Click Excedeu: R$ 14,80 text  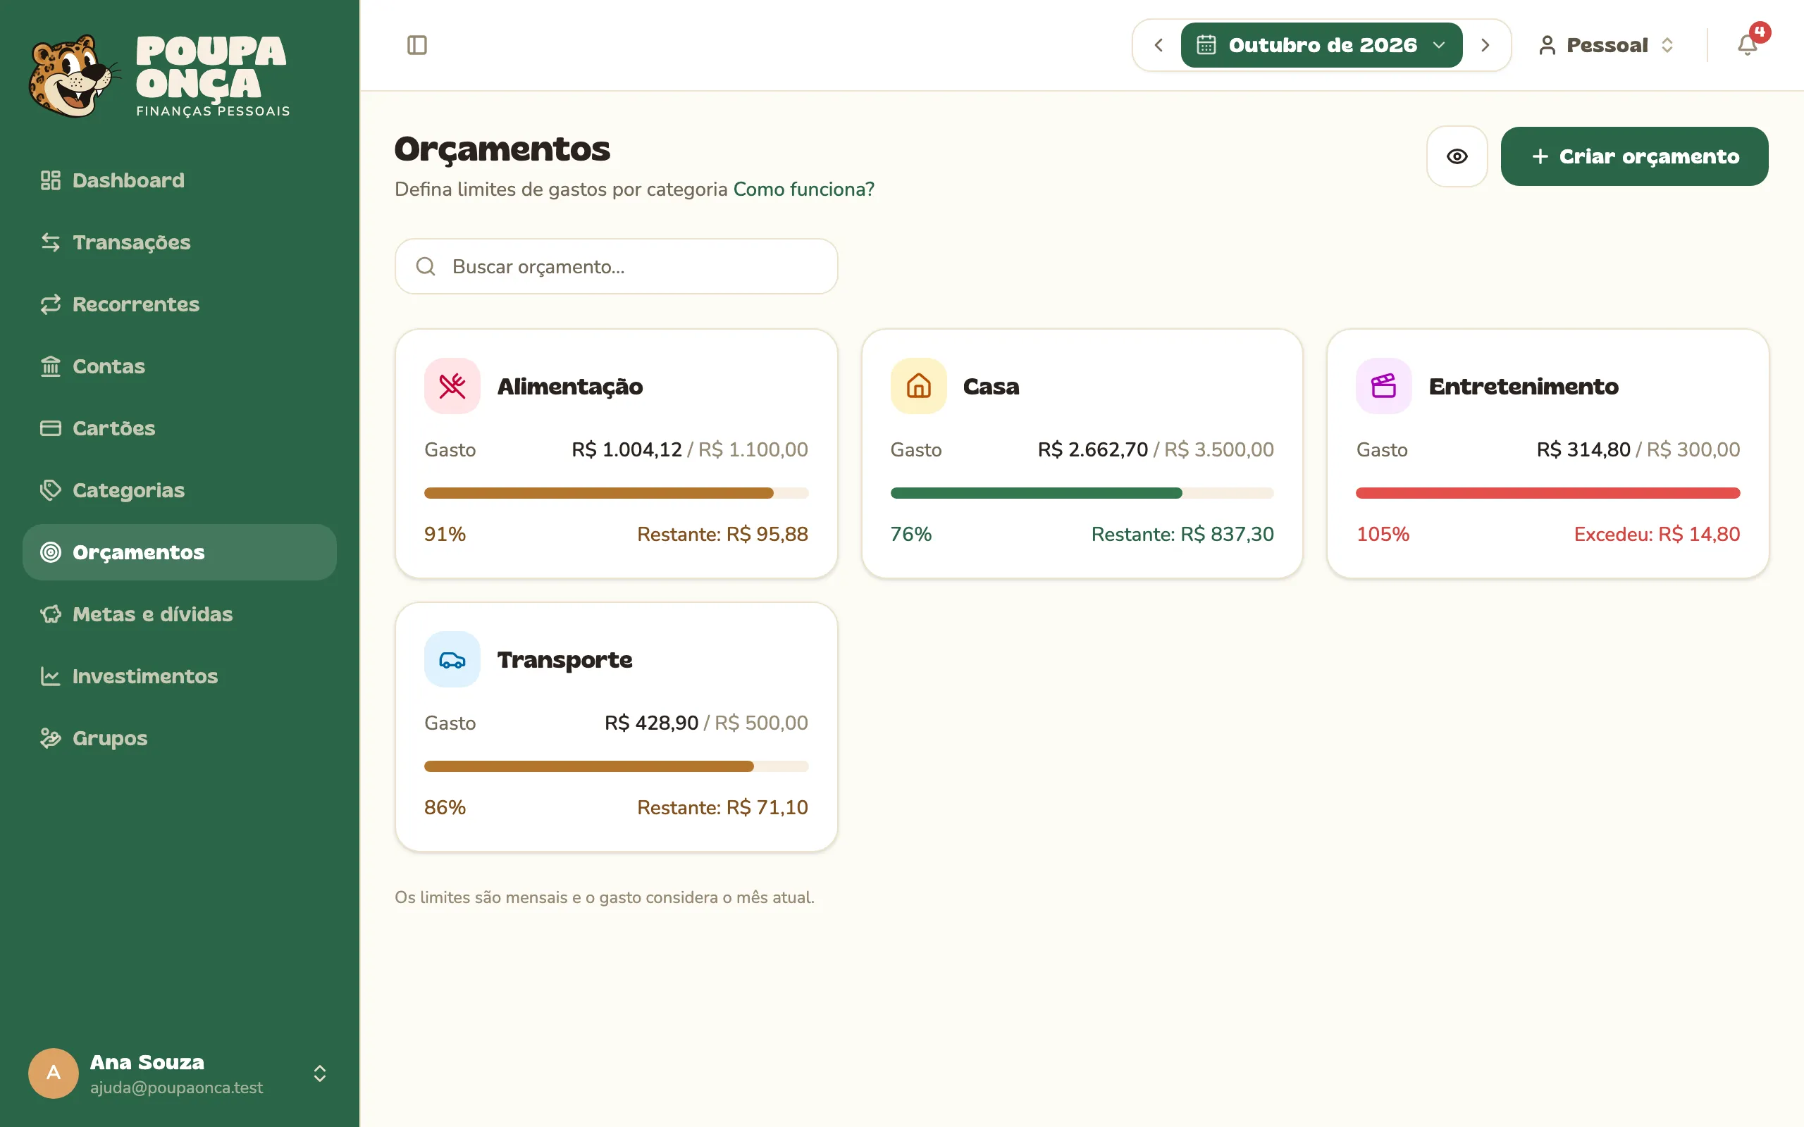pyautogui.click(x=1657, y=535)
